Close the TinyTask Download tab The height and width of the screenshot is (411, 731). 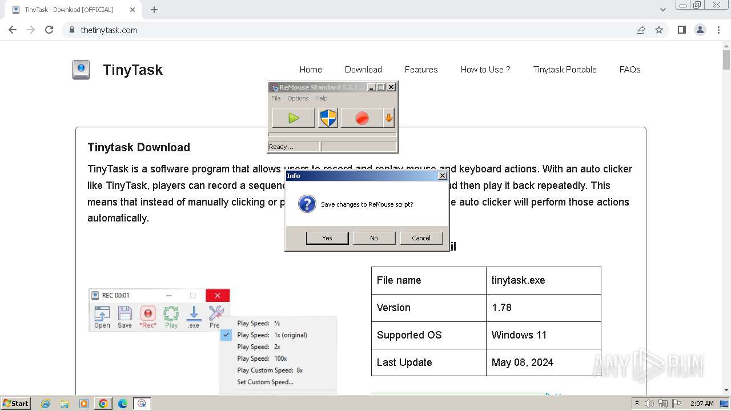click(132, 10)
